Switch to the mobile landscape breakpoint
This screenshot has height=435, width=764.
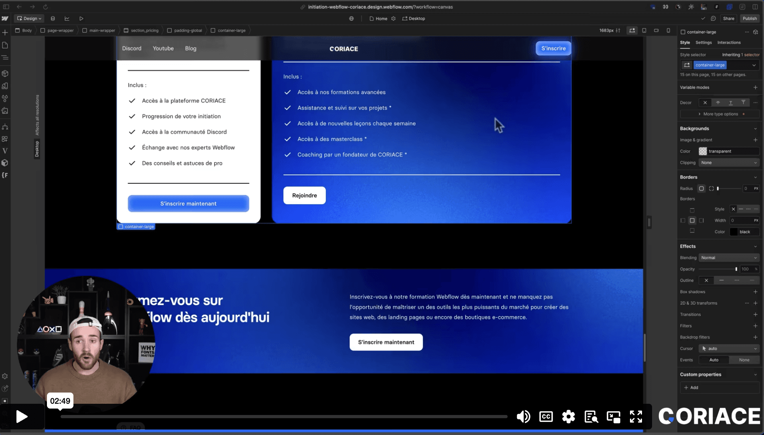[656, 30]
